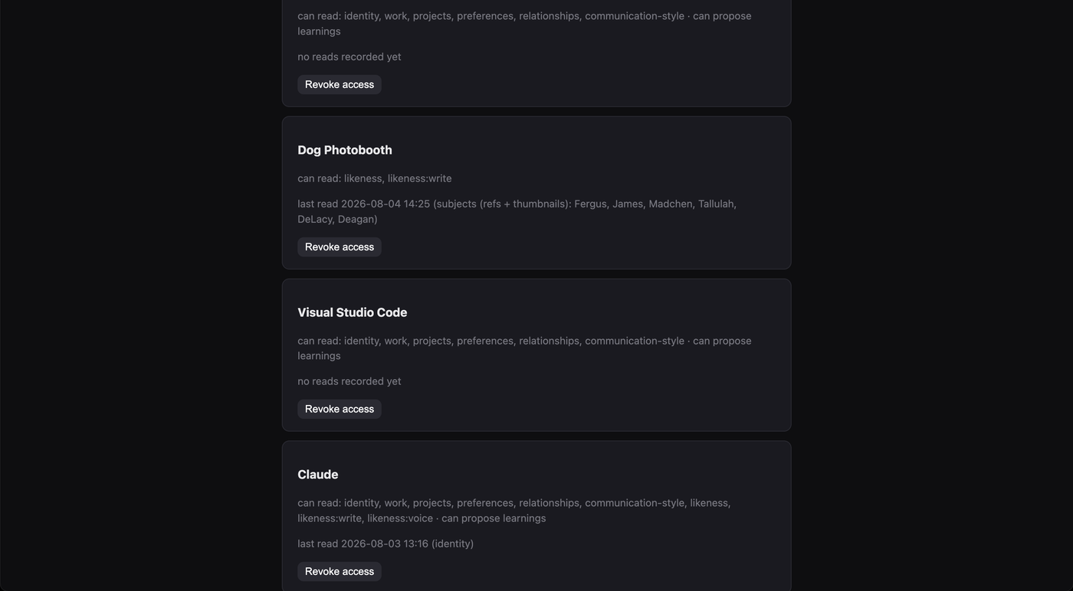Revoke Claude's access
This screenshot has height=591, width=1073.
coord(340,571)
